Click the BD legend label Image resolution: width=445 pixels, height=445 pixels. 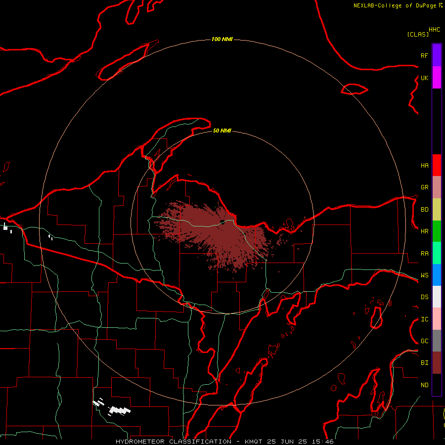(x=425, y=210)
